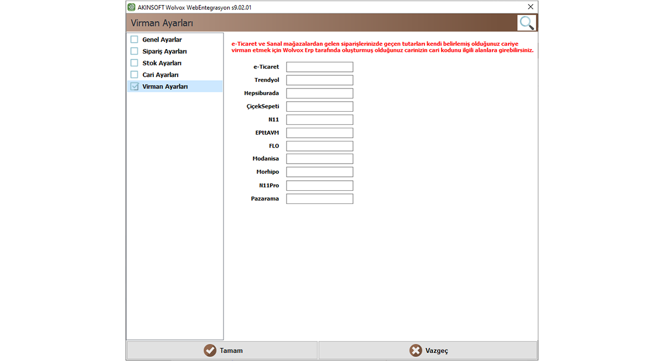This screenshot has height=361, width=664.
Task: Select Stok Ayarları in the sidebar
Action: point(162,63)
